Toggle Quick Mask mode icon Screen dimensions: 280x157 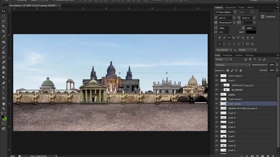click(x=3, y=123)
